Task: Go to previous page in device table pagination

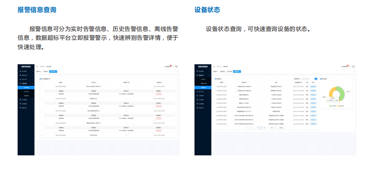Action: pyautogui.click(x=248, y=128)
